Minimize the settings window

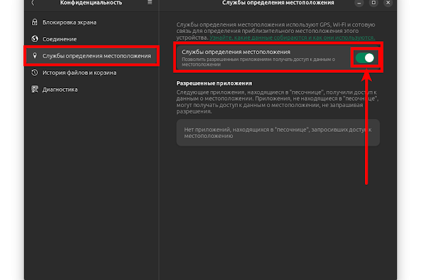click(x=358, y=3)
